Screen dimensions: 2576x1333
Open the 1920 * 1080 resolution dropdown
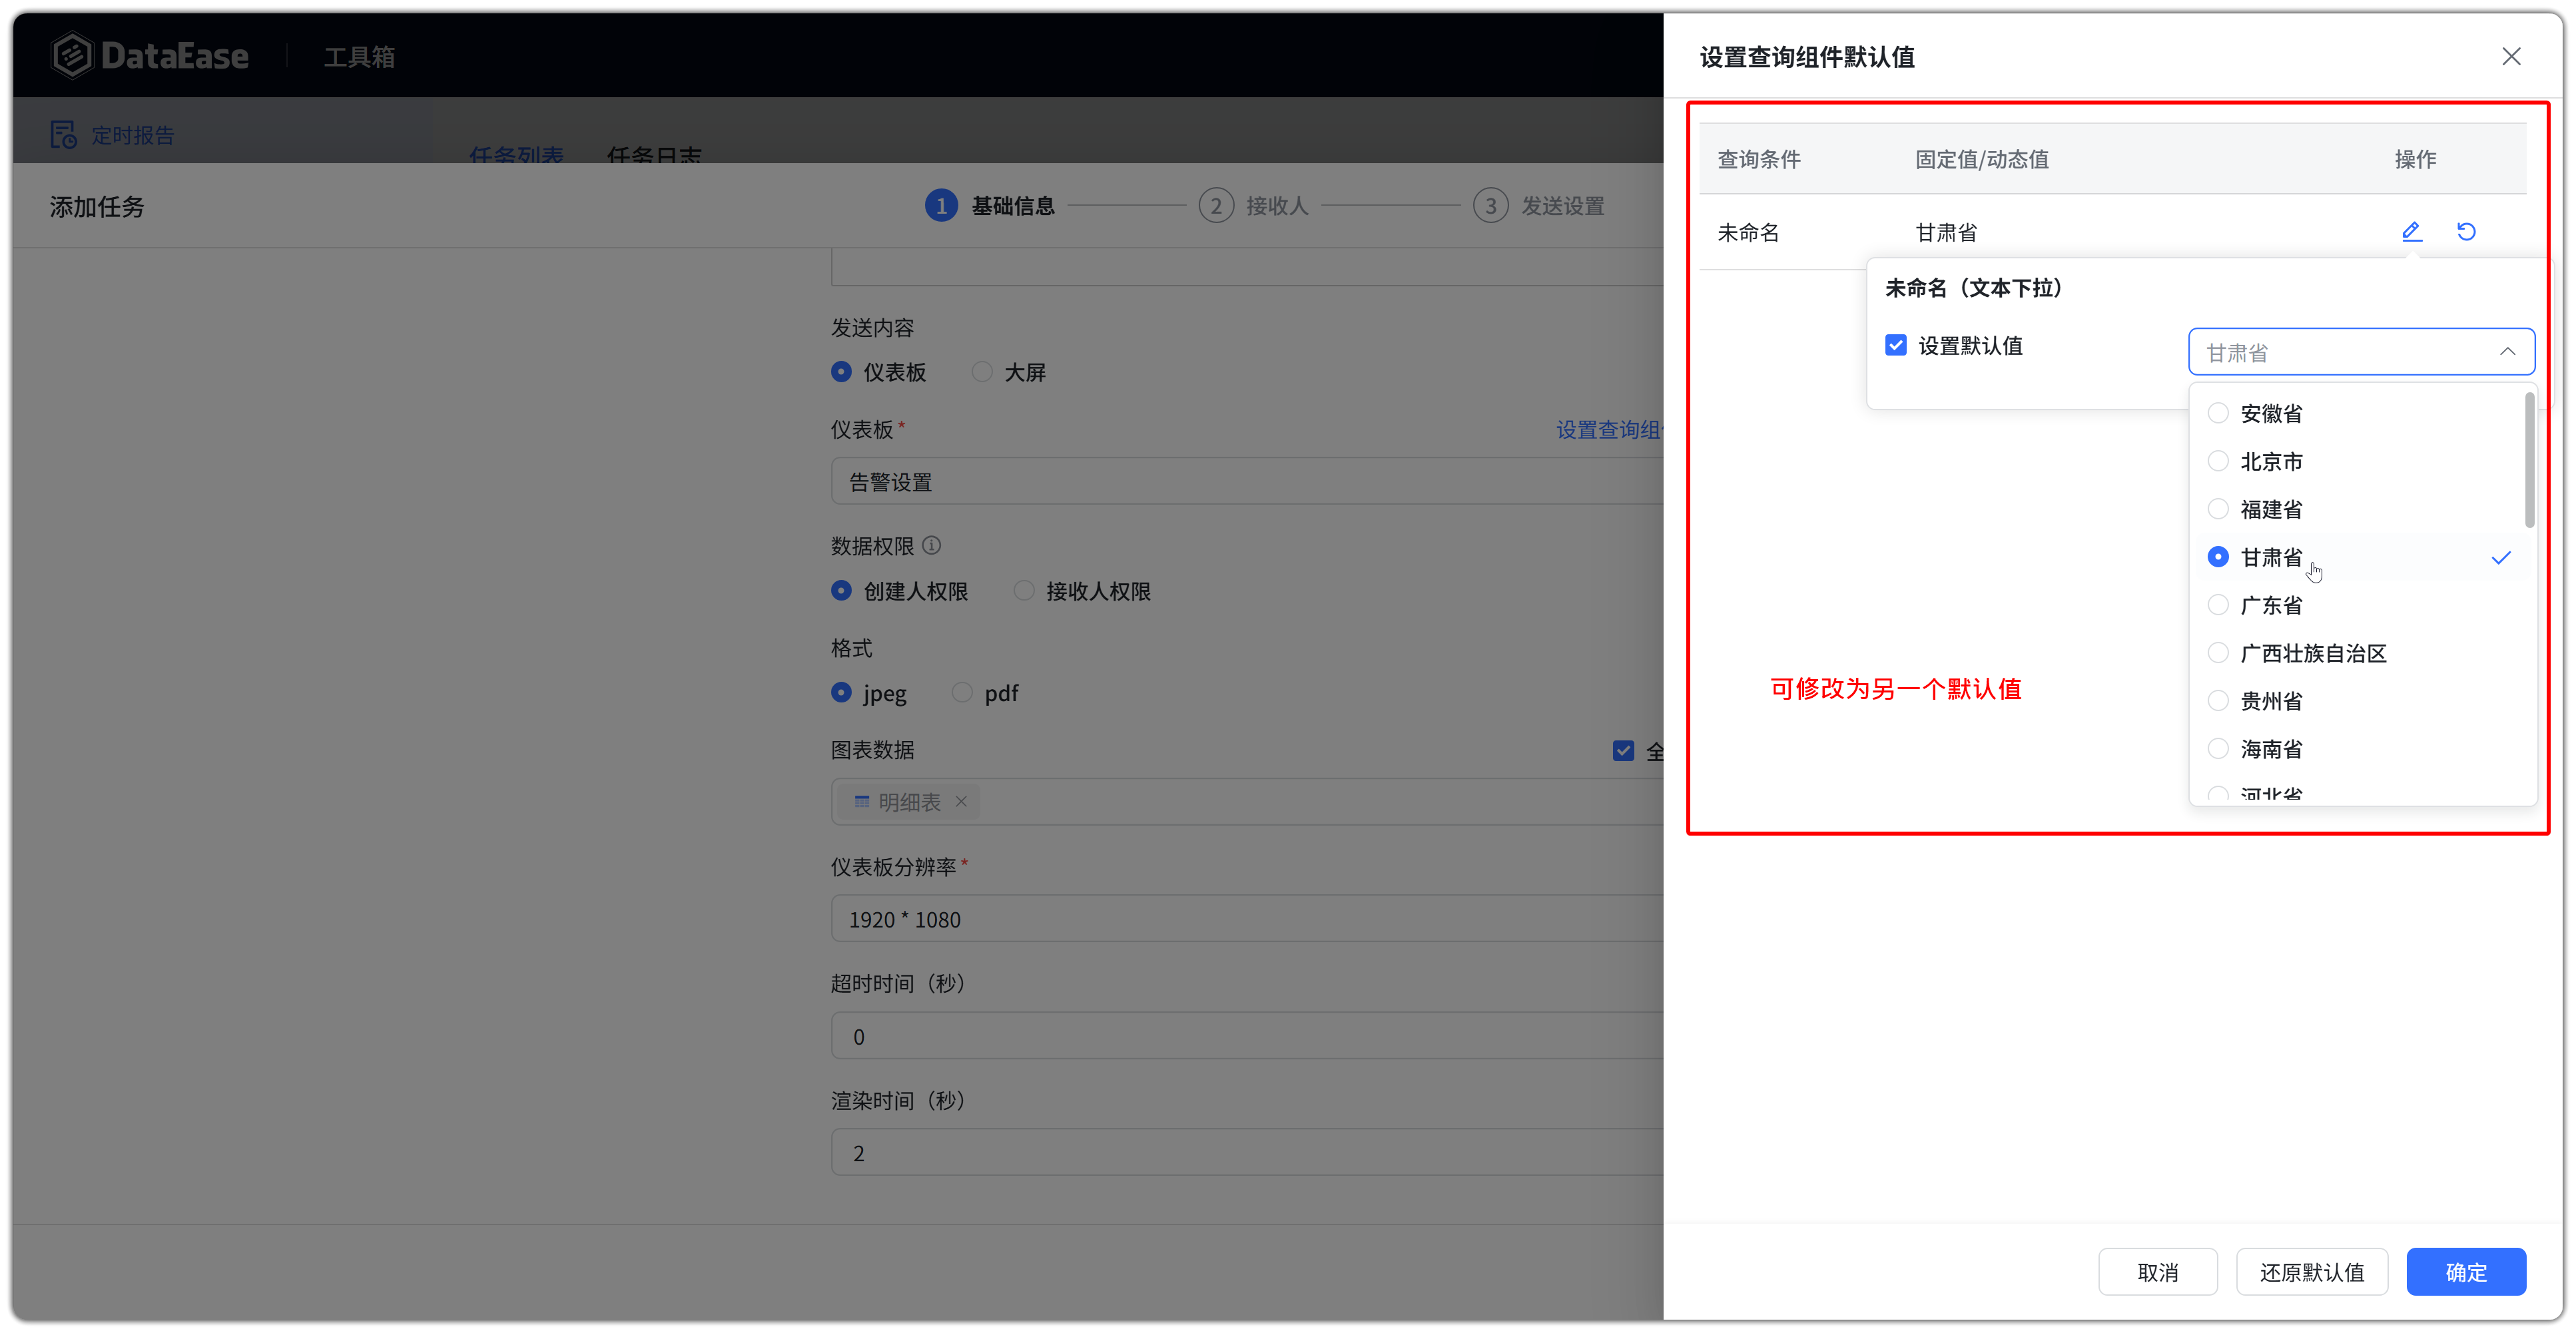[1247, 919]
